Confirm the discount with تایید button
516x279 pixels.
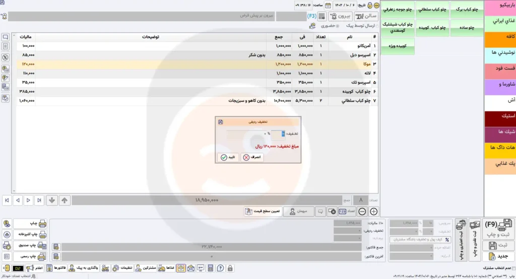[228, 157]
